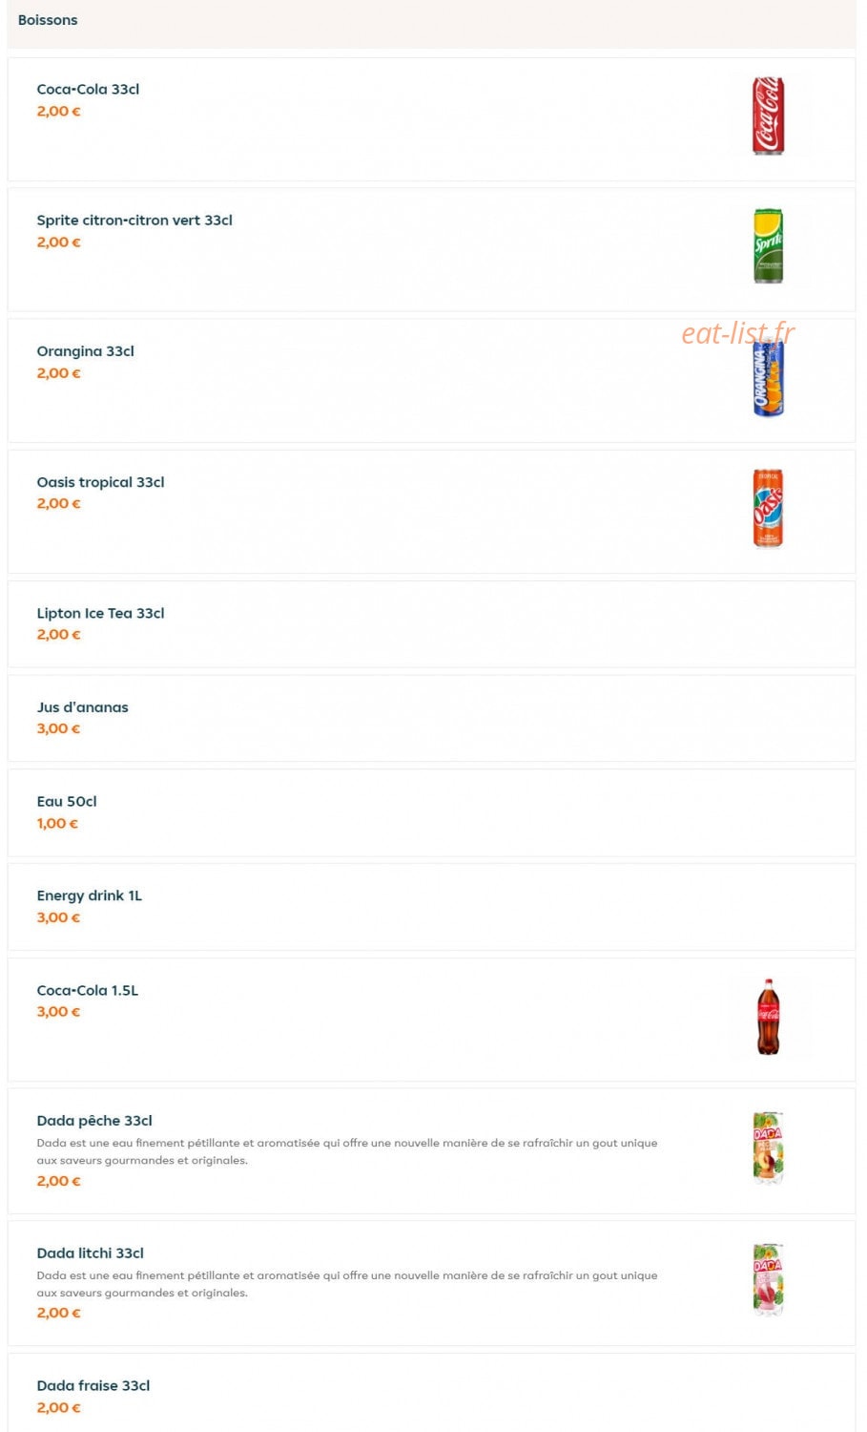Screen dimensions: 867x1432
Task: Choose the Orangina 33cl item
Action: click(x=431, y=380)
